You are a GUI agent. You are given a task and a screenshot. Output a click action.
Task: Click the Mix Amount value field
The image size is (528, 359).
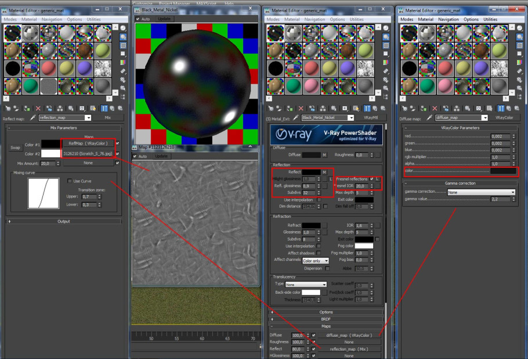(48, 163)
